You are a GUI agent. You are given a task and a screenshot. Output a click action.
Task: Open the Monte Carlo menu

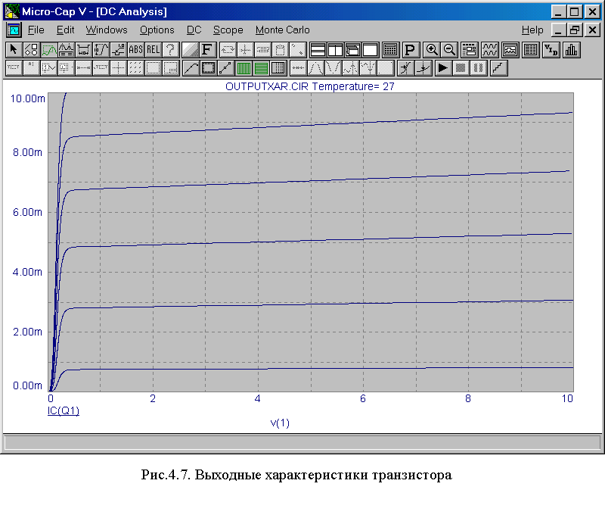pos(282,30)
